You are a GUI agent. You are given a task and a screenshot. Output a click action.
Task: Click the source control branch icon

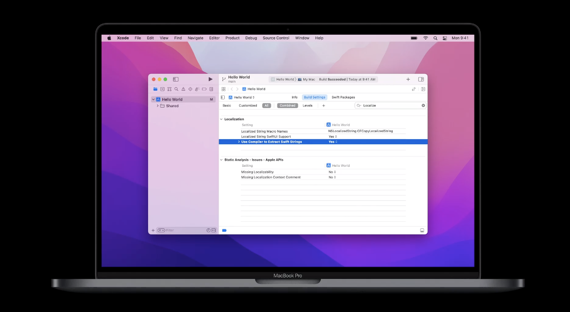pyautogui.click(x=224, y=79)
